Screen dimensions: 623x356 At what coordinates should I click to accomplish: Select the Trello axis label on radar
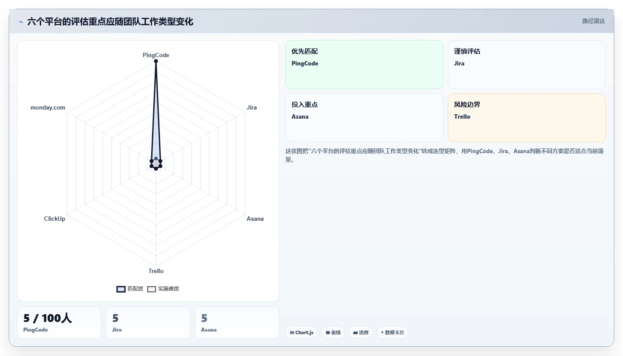point(156,271)
